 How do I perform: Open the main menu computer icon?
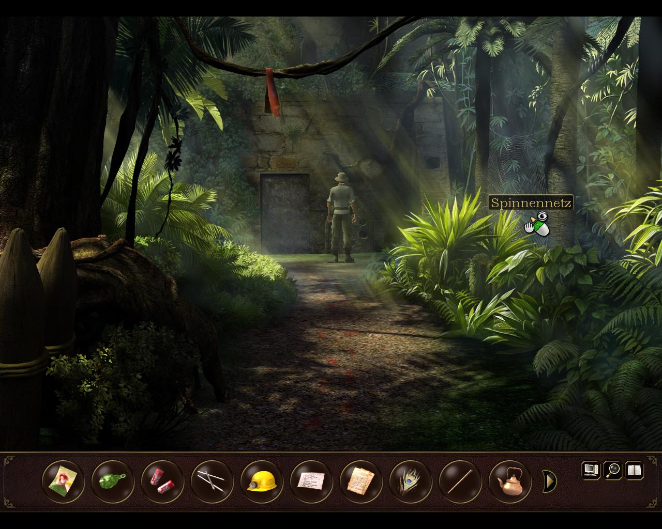[591, 470]
